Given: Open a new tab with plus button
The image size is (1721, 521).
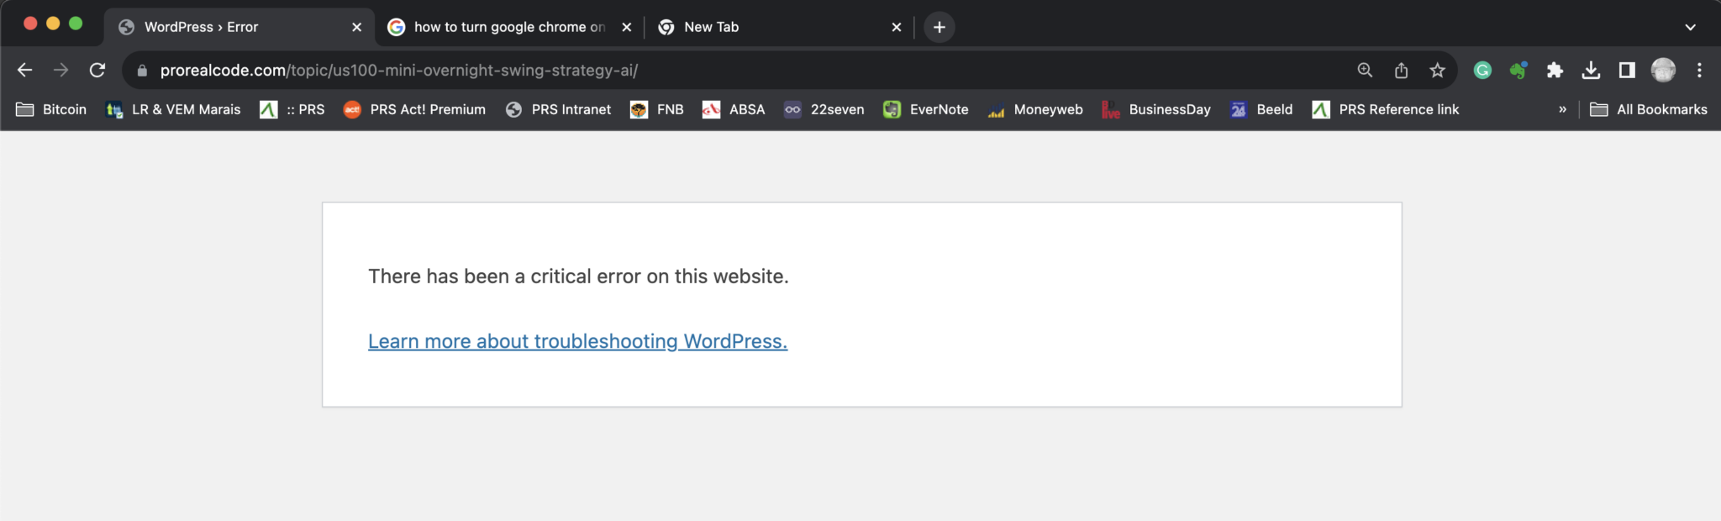Looking at the screenshot, I should [x=939, y=27].
